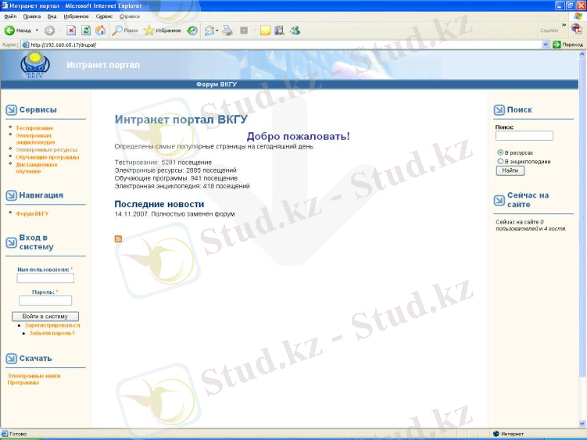Open the Дистанционное обучение link
Viewport: 587px width, 440px height.
pyautogui.click(x=37, y=168)
